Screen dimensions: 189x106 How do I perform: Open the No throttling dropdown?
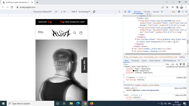pyautogui.click(x=84, y=12)
